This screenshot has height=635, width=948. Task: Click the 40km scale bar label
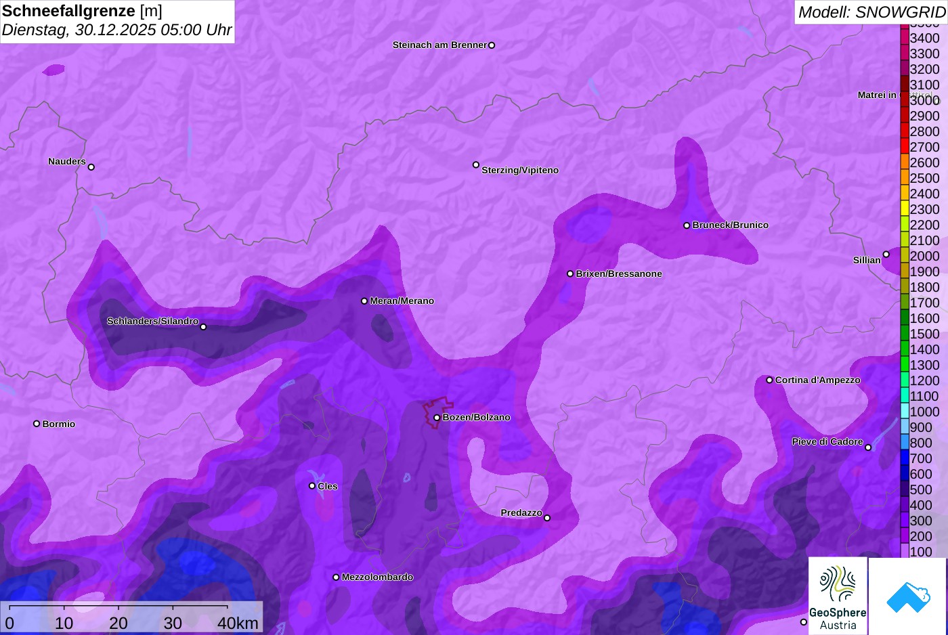pyautogui.click(x=238, y=623)
